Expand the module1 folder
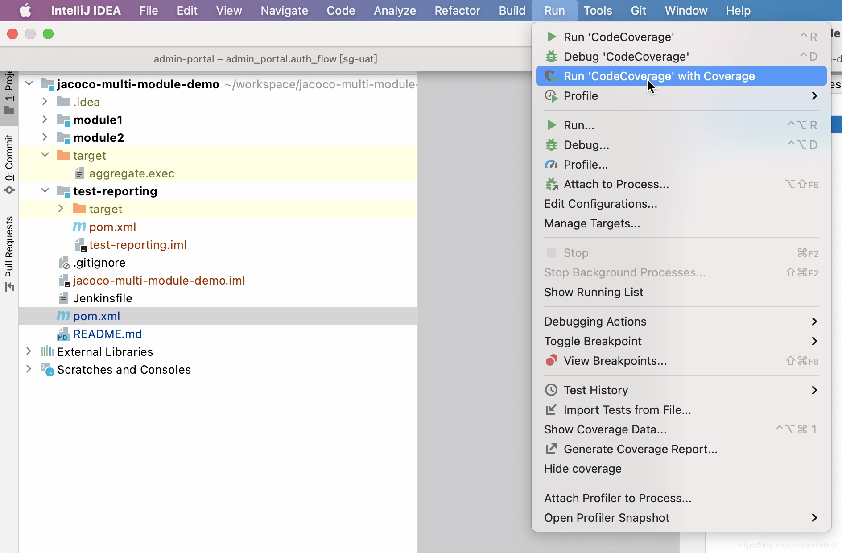Viewport: 842px width, 553px height. coord(45,120)
